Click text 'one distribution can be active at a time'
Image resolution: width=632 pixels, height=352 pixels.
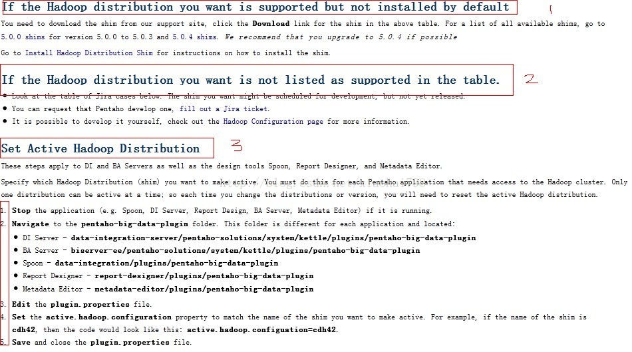click(82, 195)
